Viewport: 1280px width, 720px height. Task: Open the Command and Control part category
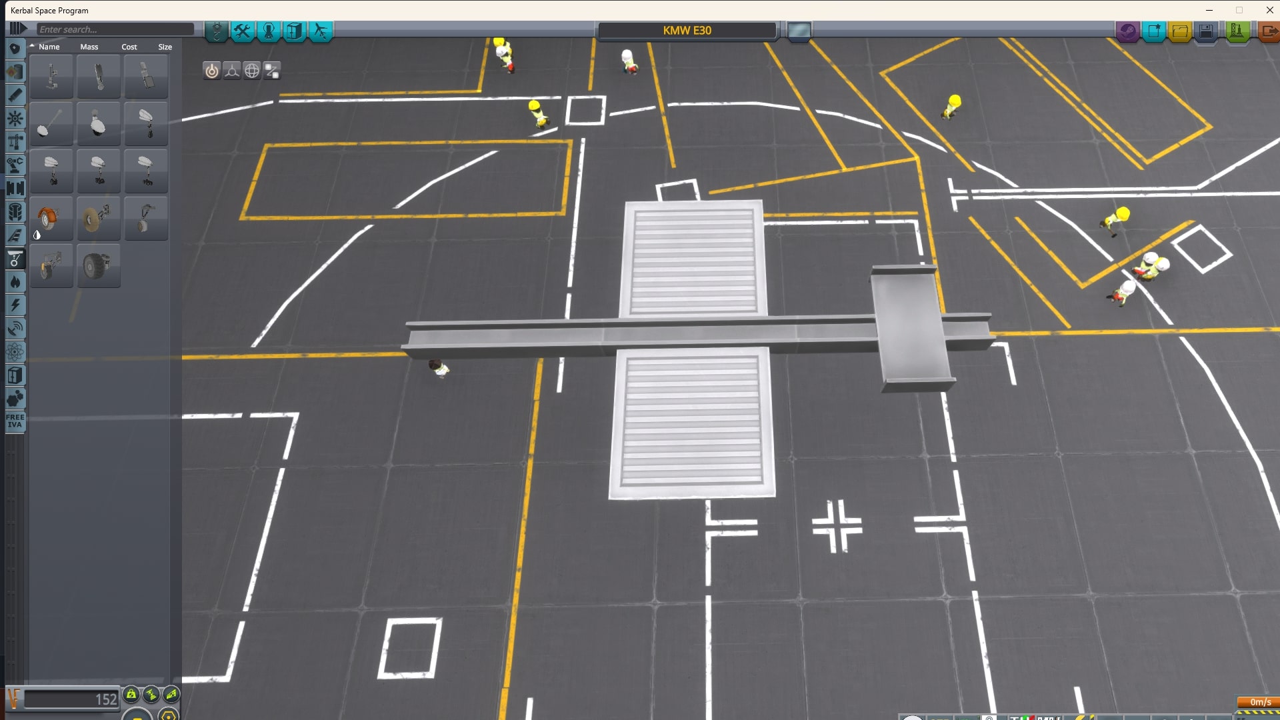tap(15, 119)
